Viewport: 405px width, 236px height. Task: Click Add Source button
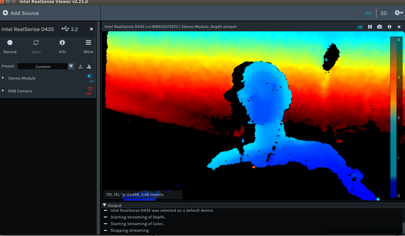21,13
